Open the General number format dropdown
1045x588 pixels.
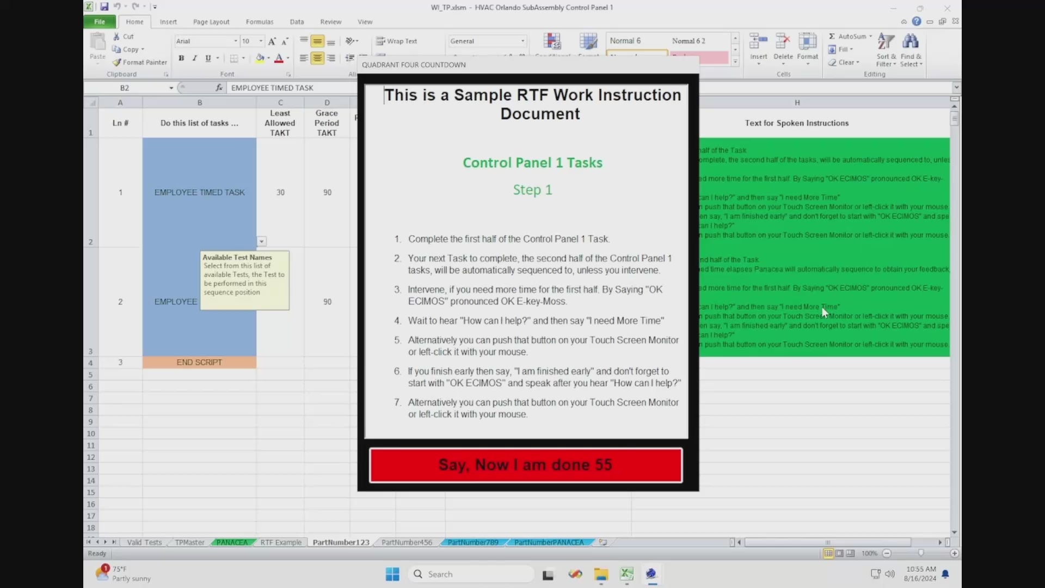tap(522, 41)
